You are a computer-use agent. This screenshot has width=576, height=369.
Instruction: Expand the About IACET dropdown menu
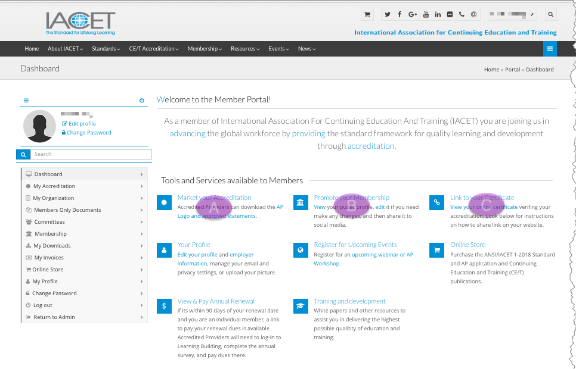coord(65,49)
